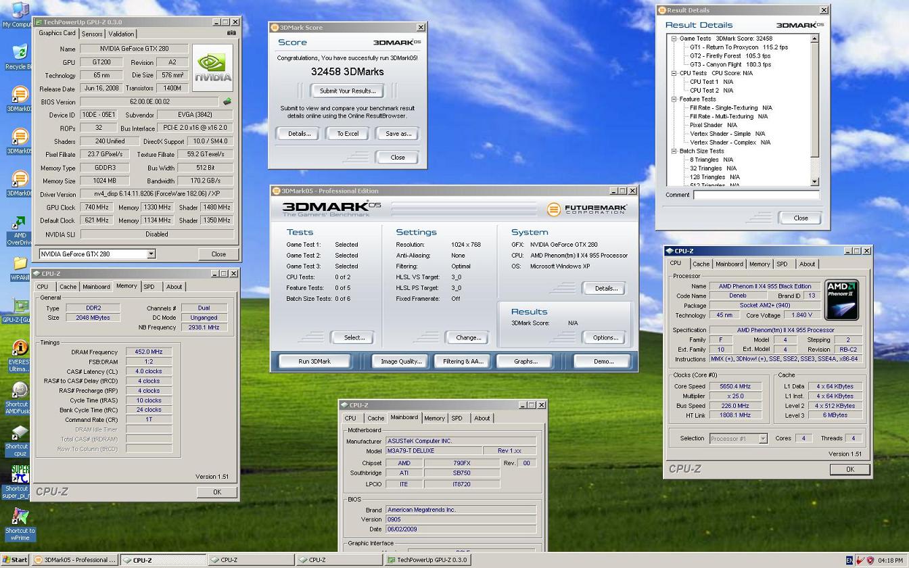Select the EVEREST Ultimate desktop icon
Image resolution: width=909 pixels, height=568 pixels.
coord(20,356)
